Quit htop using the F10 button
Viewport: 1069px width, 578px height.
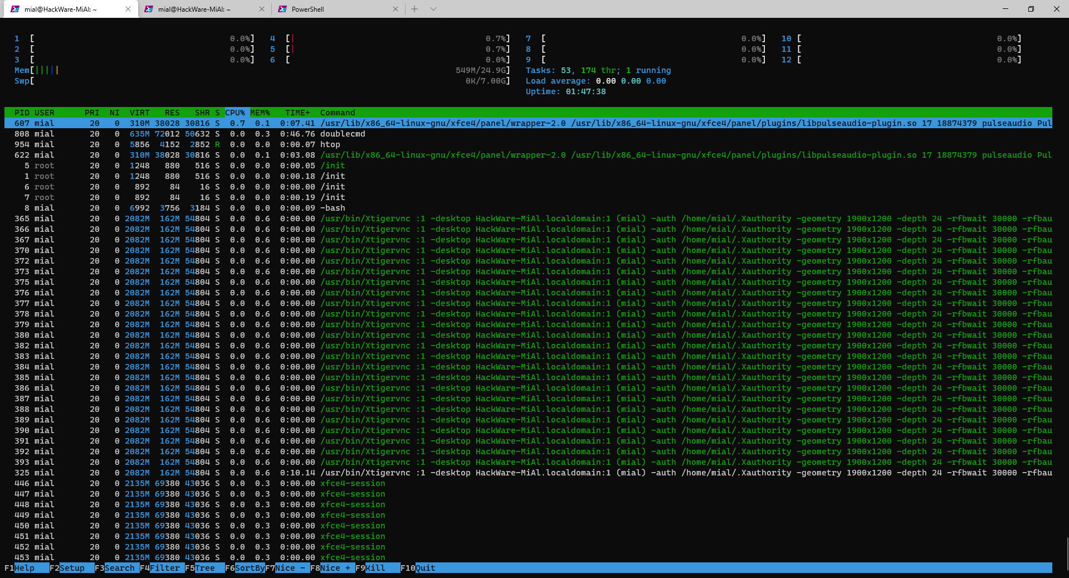(x=425, y=568)
